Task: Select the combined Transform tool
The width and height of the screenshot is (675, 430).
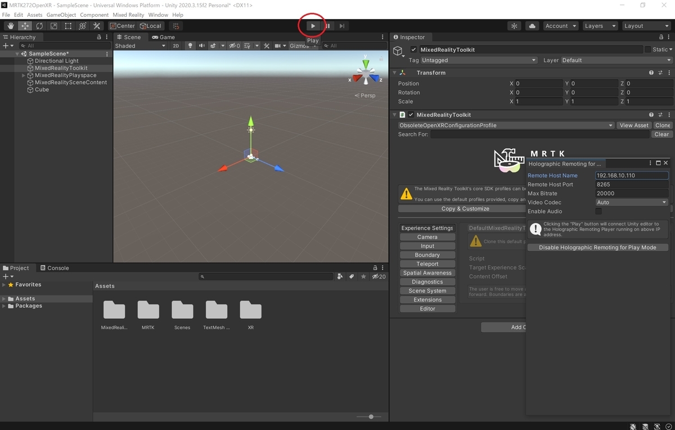Action: (x=83, y=26)
